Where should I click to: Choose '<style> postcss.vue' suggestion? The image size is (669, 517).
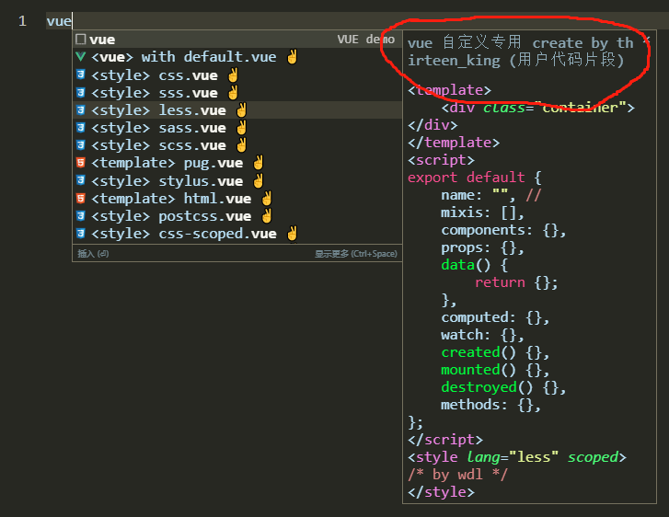point(237,216)
